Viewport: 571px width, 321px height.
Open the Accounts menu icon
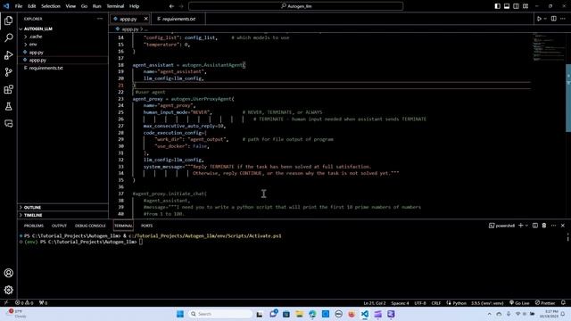(x=9, y=273)
